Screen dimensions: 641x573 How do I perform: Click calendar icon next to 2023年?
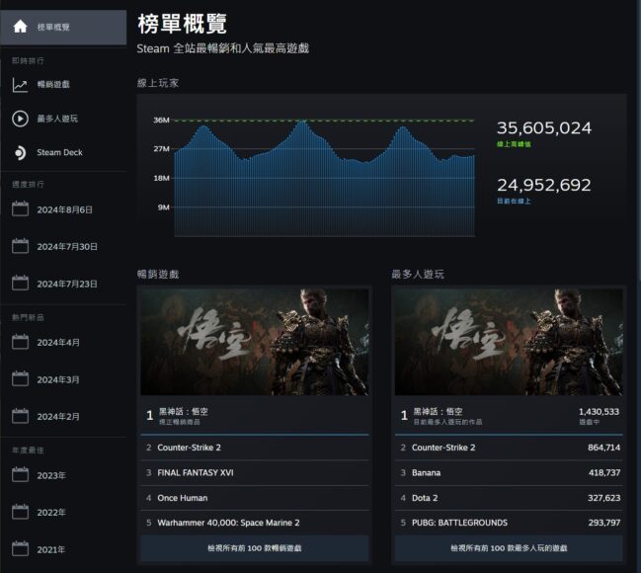tap(20, 475)
